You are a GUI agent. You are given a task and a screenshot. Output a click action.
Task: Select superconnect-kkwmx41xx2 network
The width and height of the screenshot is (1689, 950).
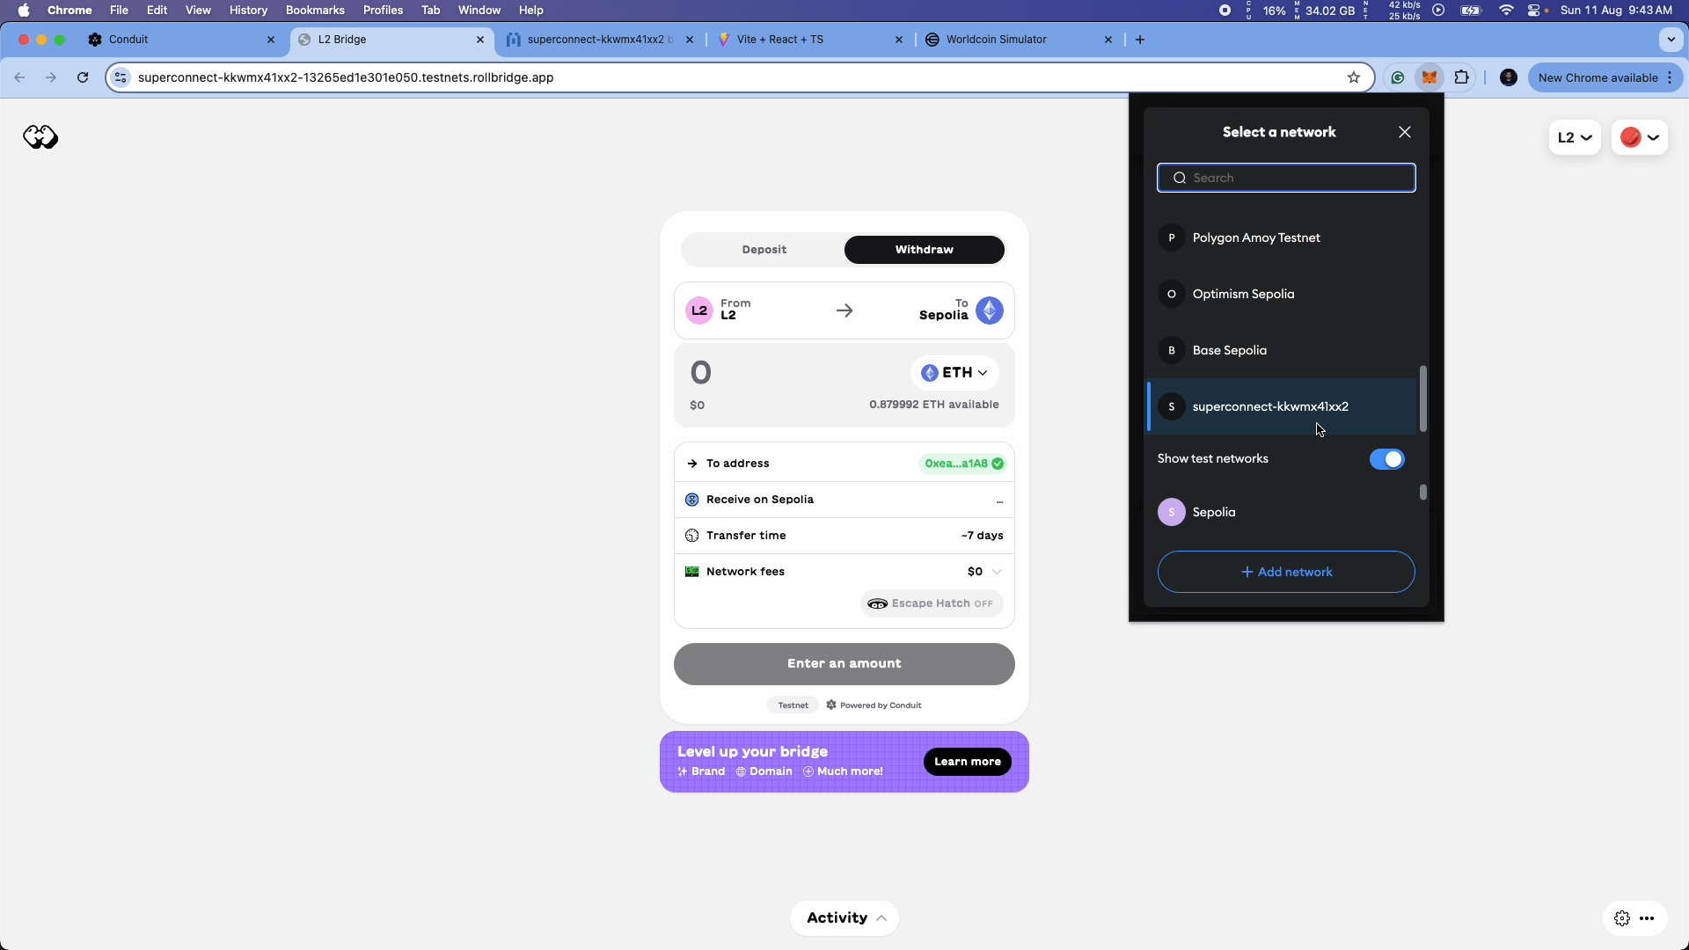coord(1283,407)
